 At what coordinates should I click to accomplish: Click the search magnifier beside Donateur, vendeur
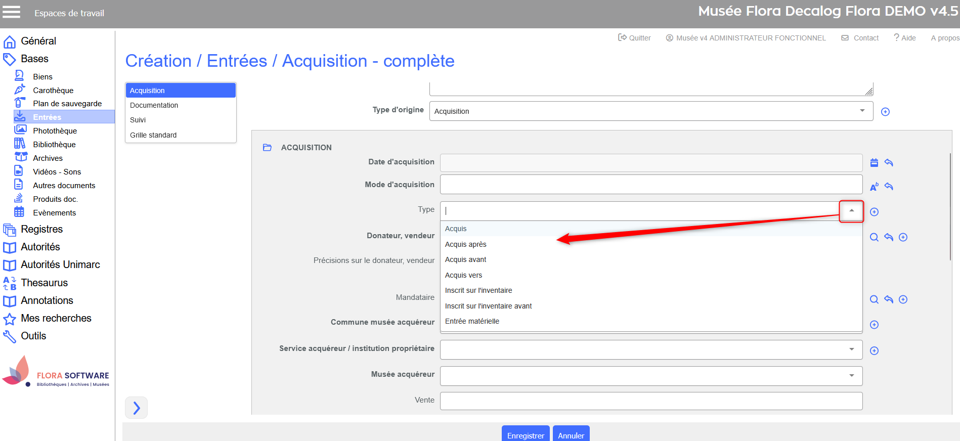[874, 237]
